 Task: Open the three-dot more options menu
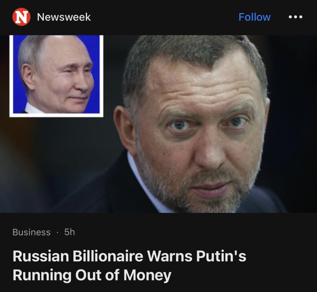pos(295,17)
